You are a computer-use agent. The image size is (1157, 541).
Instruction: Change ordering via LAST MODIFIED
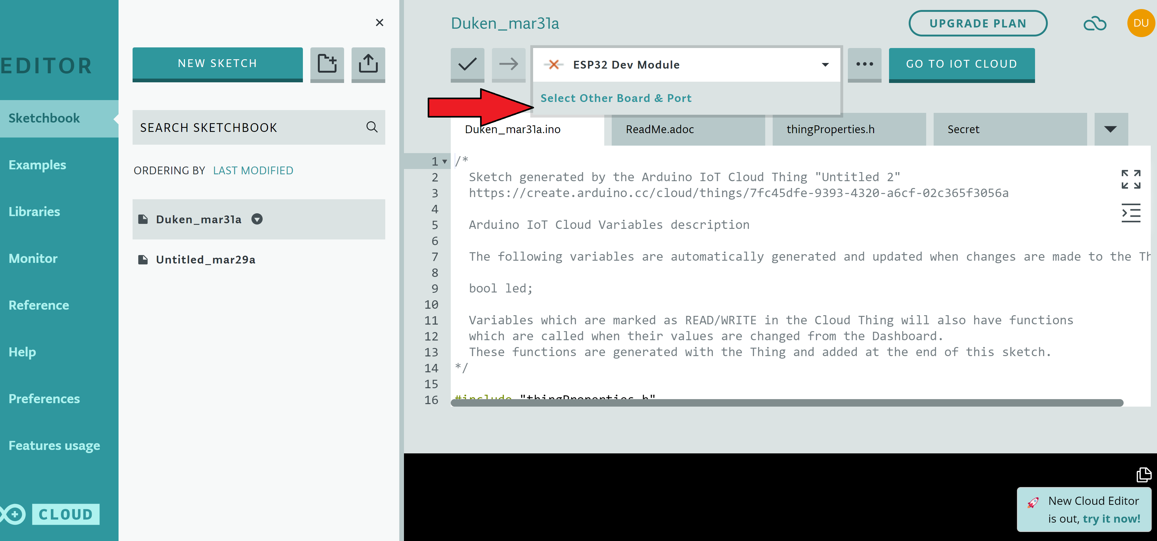tap(253, 171)
